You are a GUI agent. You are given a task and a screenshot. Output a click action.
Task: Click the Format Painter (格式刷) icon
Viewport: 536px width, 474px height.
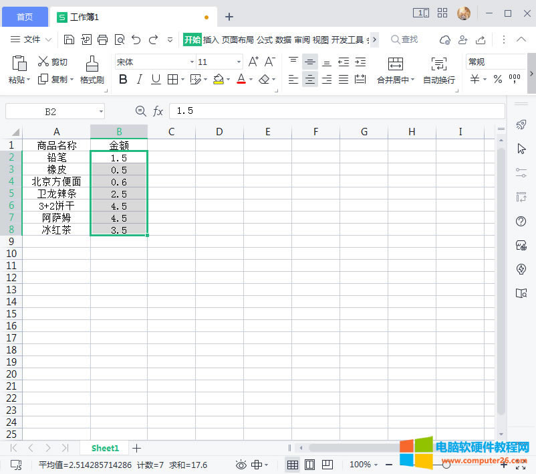[92, 64]
